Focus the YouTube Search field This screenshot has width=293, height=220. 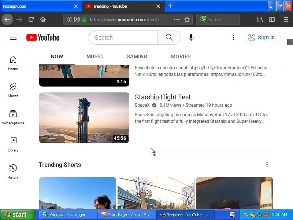coord(123,37)
